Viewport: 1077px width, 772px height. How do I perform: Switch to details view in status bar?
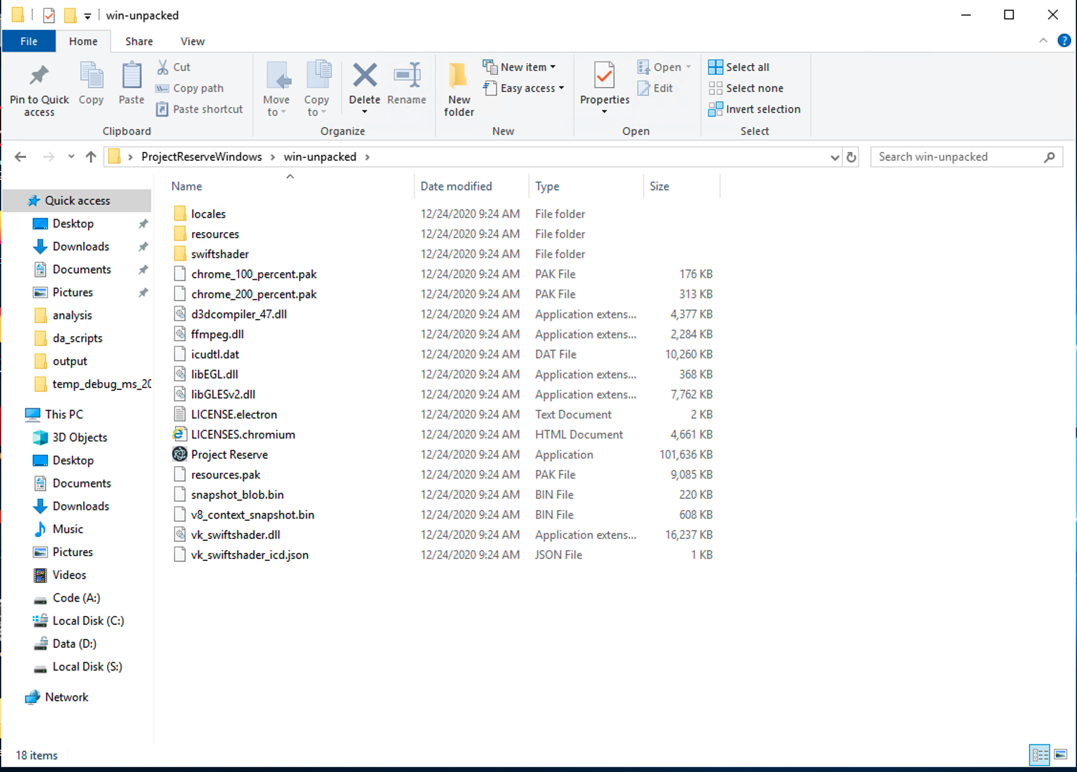pyautogui.click(x=1040, y=755)
